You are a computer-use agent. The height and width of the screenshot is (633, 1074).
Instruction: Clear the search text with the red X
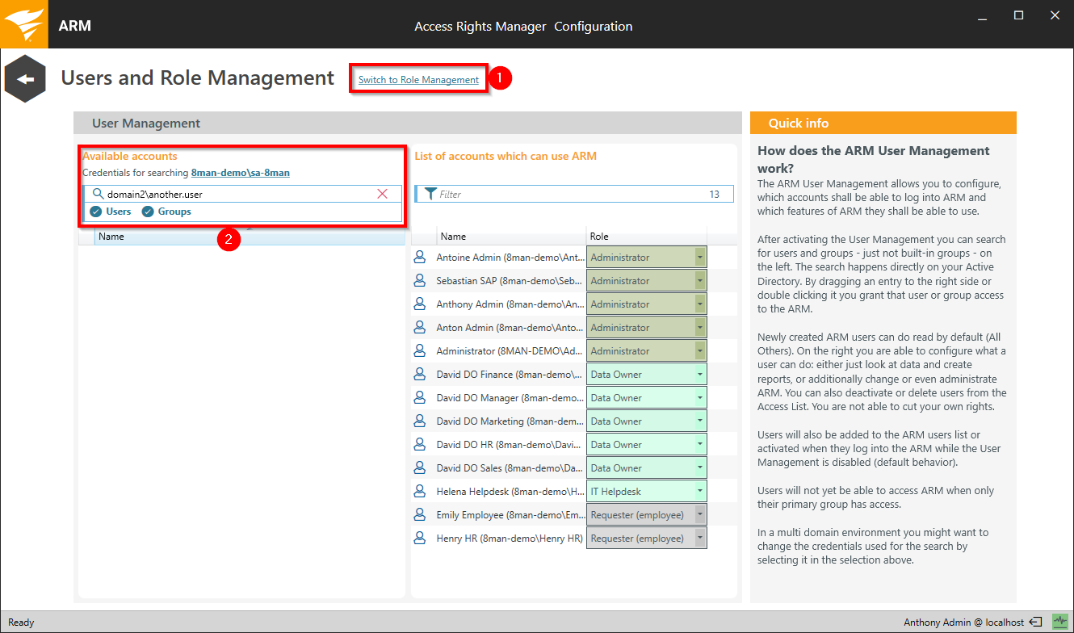(x=383, y=194)
